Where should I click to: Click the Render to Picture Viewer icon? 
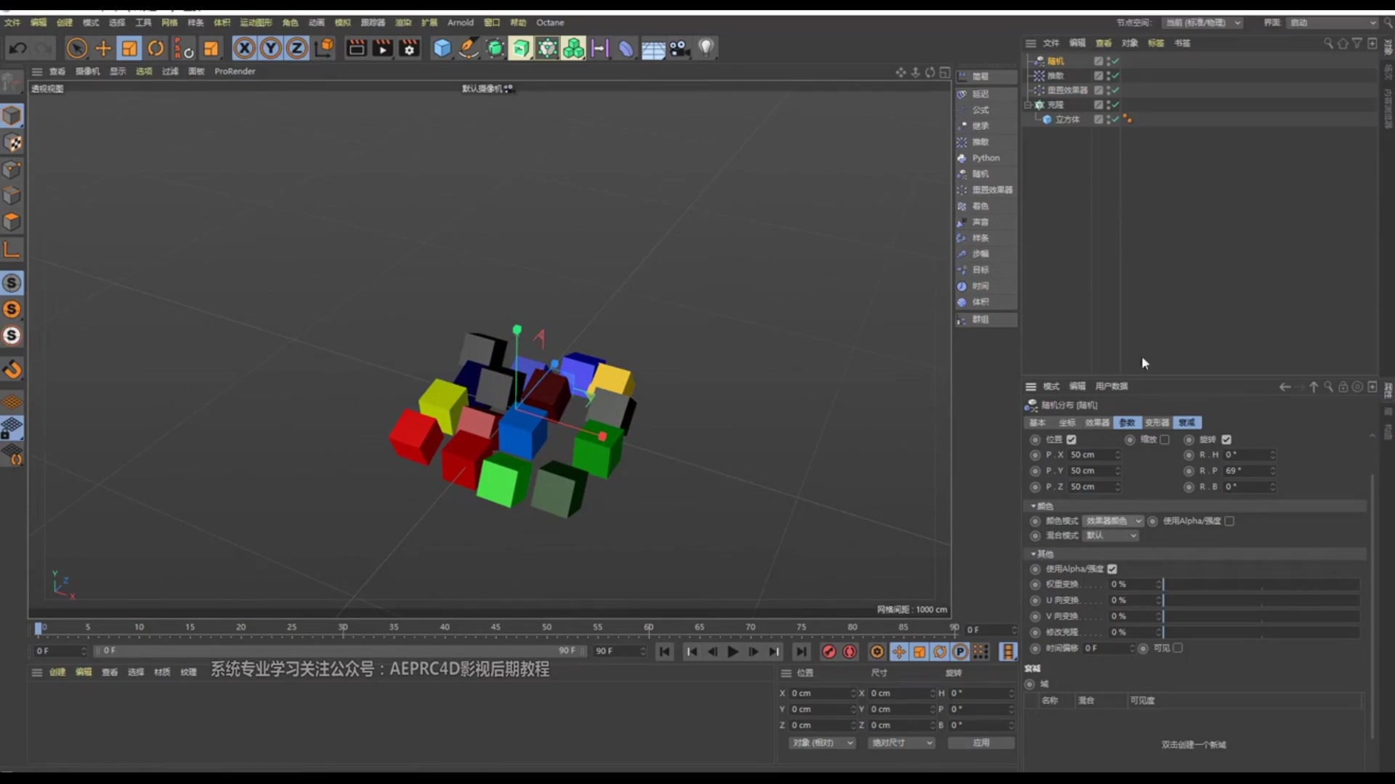pyautogui.click(x=381, y=48)
